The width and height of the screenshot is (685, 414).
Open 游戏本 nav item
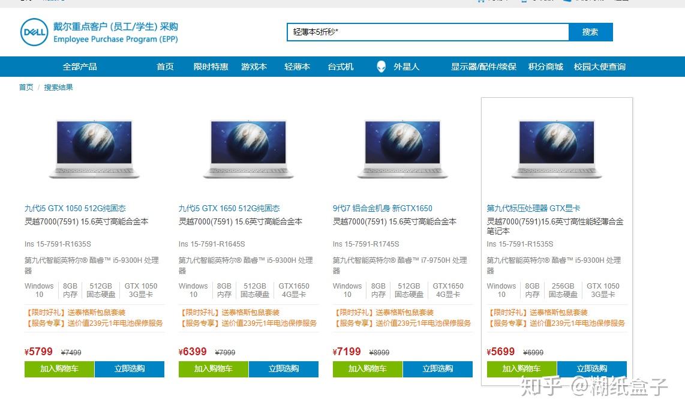(254, 67)
